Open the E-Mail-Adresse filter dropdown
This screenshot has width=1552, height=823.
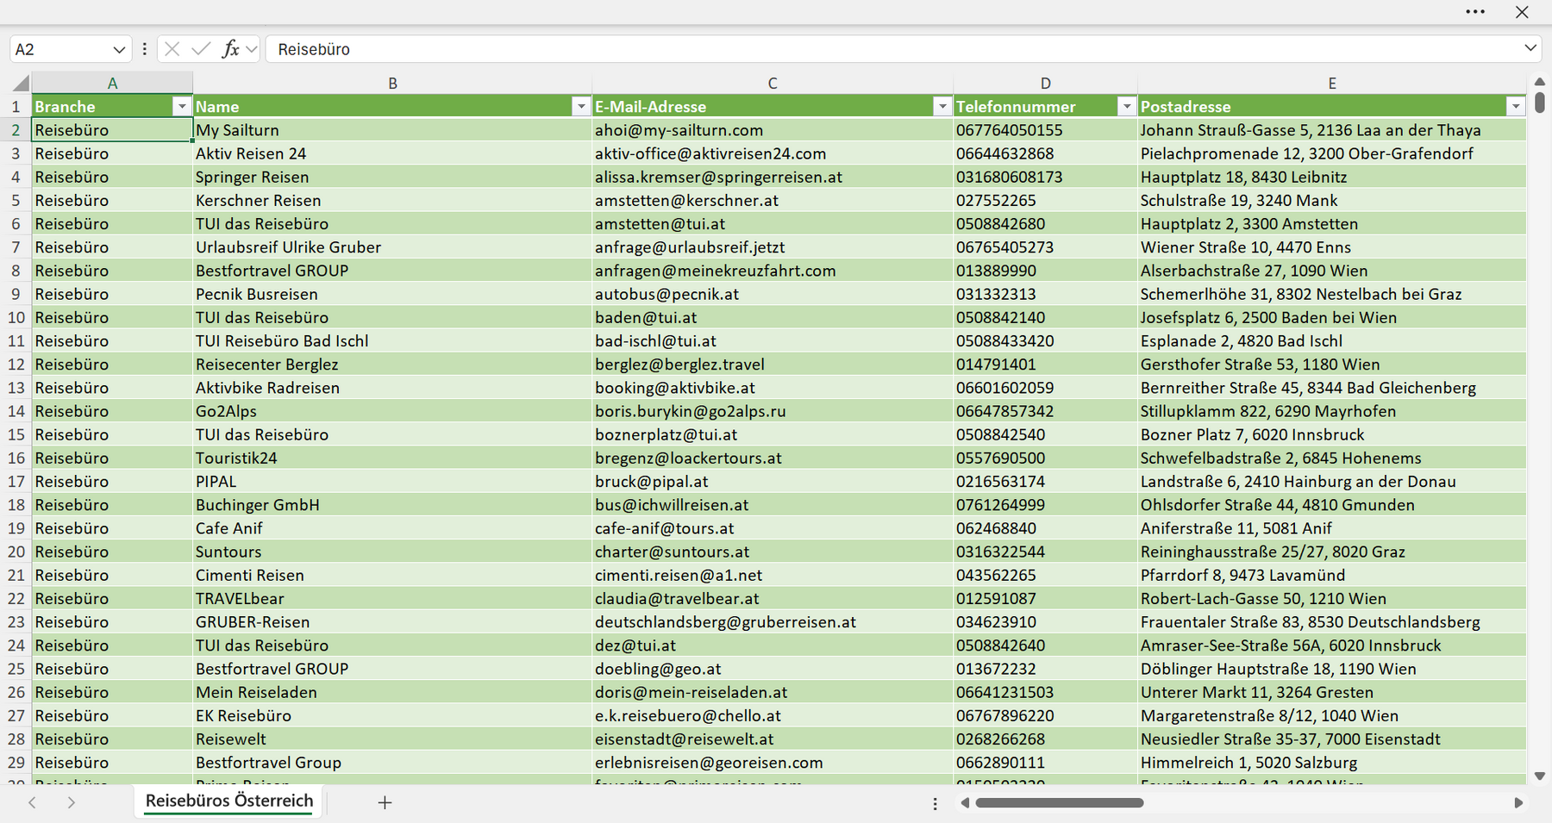point(942,106)
